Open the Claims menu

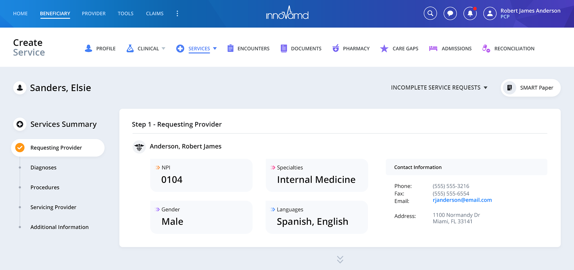(155, 13)
